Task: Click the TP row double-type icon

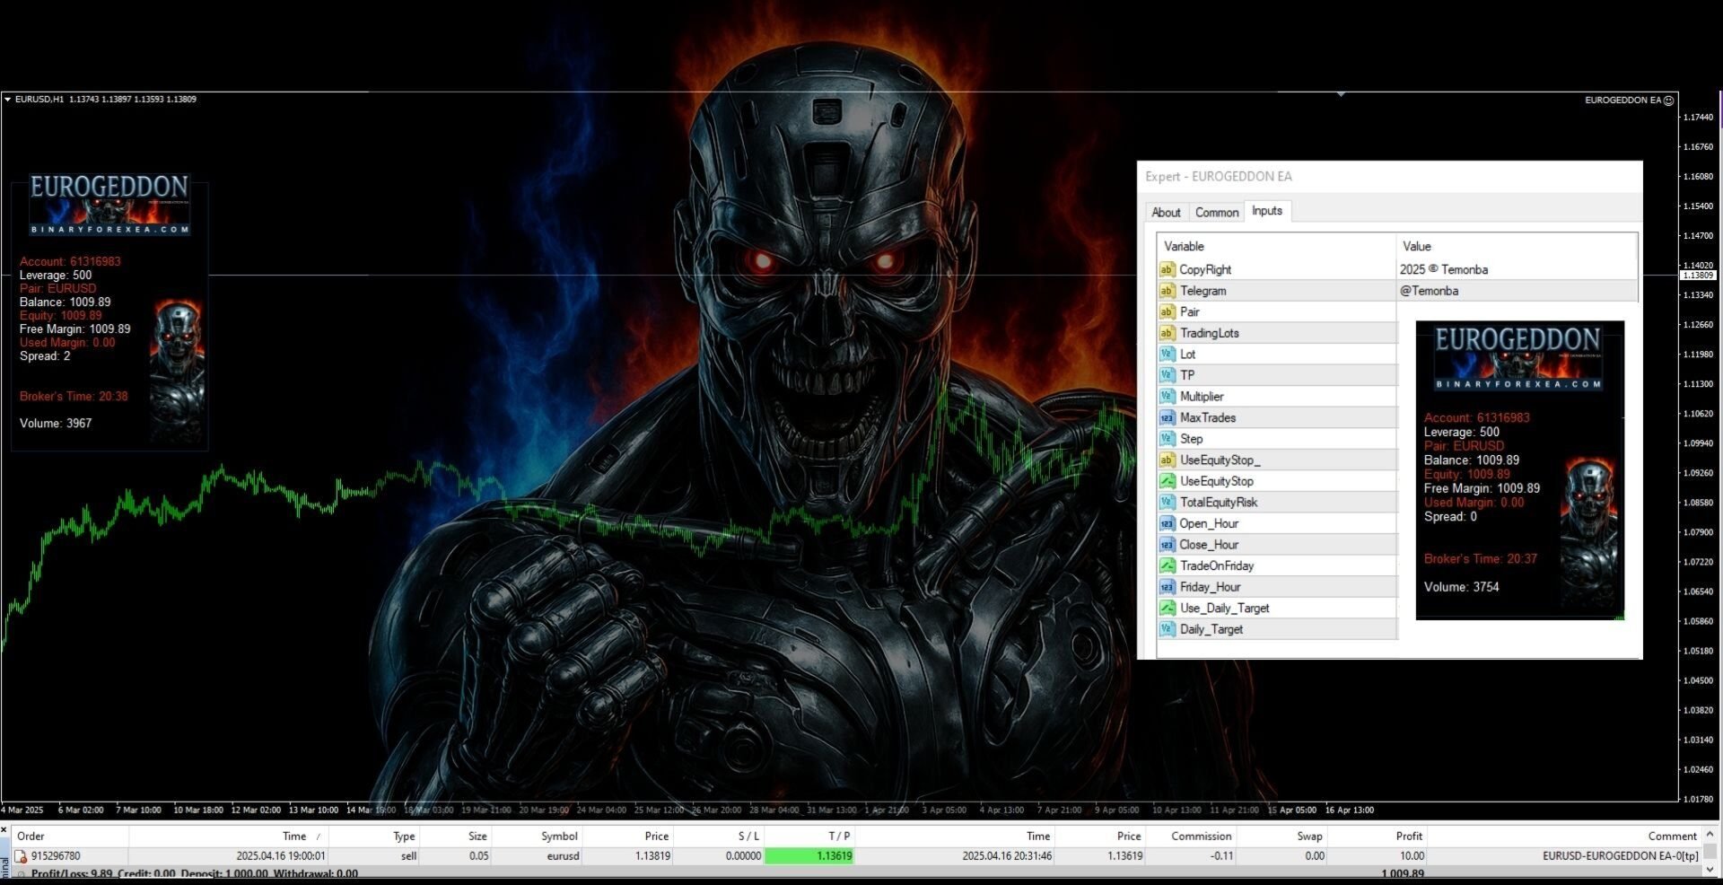Action: point(1167,375)
